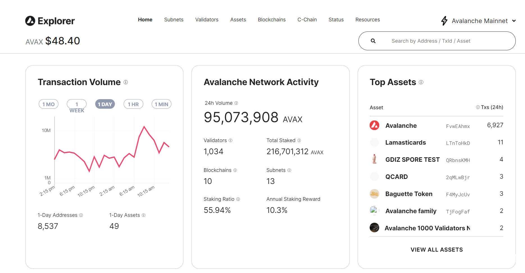Viewport: 525px width, 273px height.
Task: Select the 1 MO chart range
Action: coord(49,104)
